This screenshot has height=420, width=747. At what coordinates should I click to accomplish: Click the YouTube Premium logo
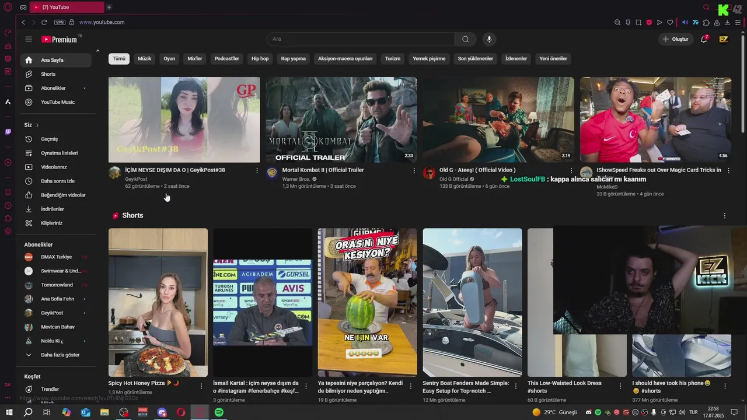(60, 39)
